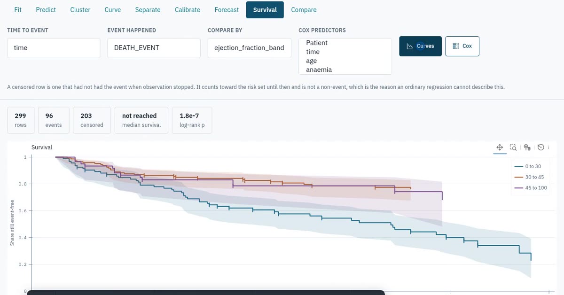This screenshot has height=295, width=564.
Task: Switch to the Predict tab
Action: (x=46, y=9)
